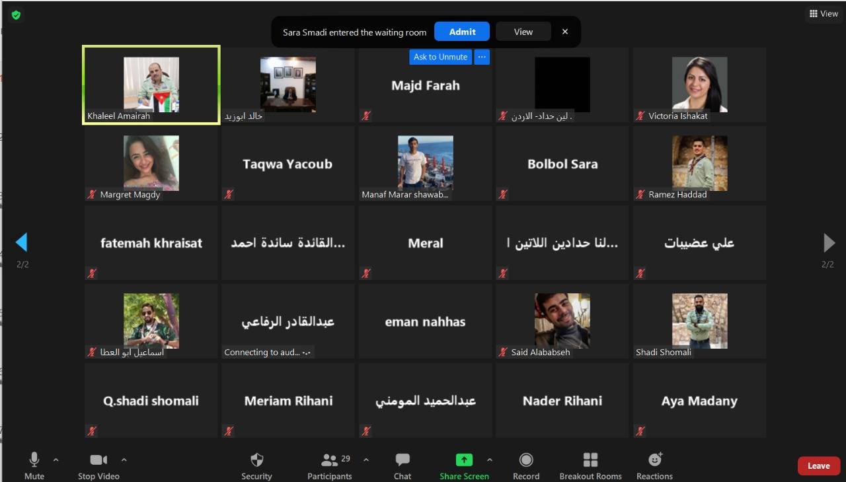Click Ask to Unmute for Majd Farah
This screenshot has width=846, height=482.
coord(440,57)
